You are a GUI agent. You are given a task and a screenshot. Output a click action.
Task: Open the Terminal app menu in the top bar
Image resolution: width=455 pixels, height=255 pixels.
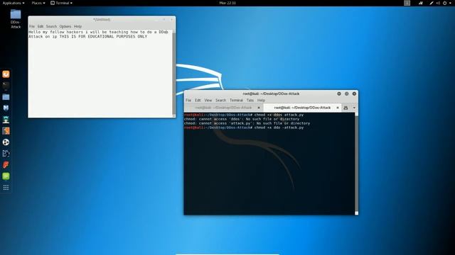[61, 3]
